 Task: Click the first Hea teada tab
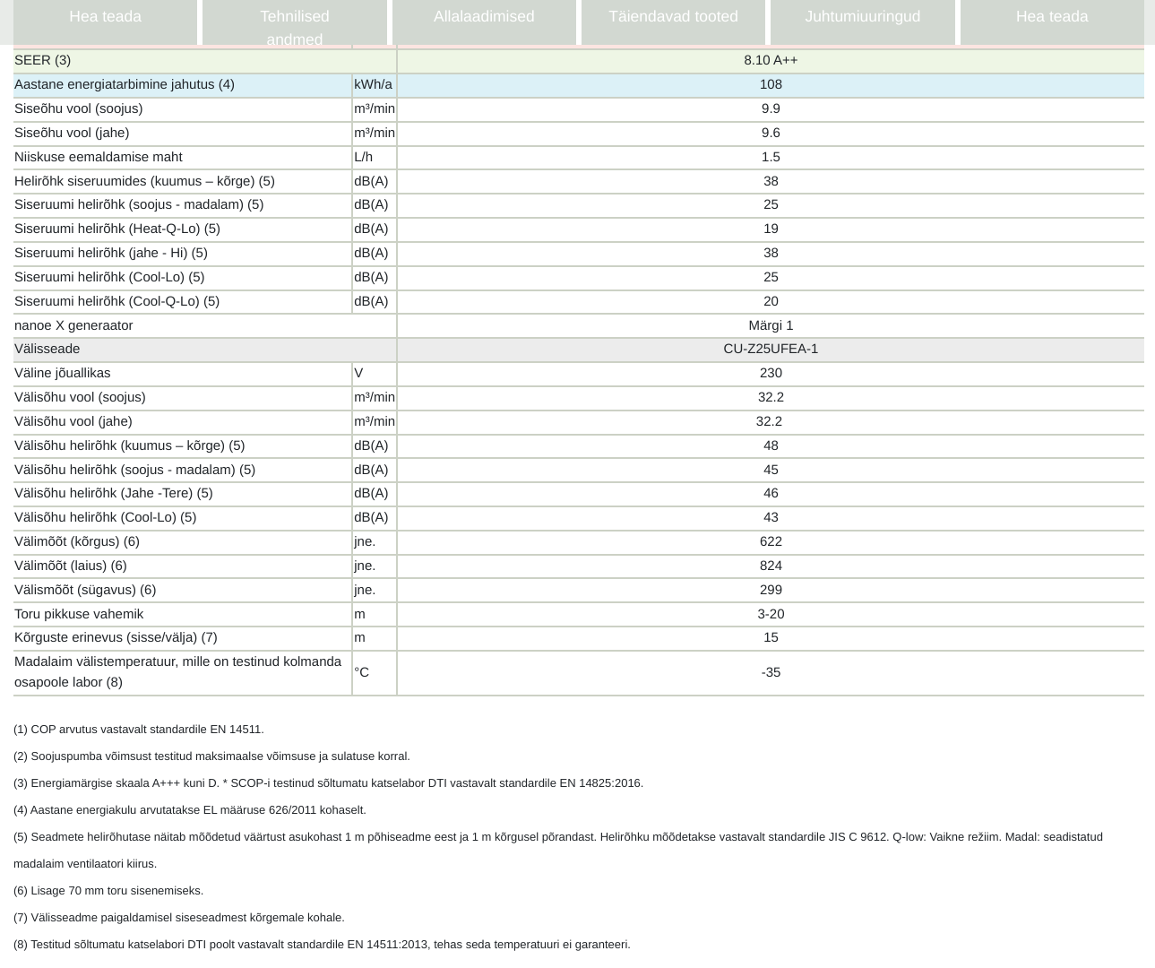(105, 17)
